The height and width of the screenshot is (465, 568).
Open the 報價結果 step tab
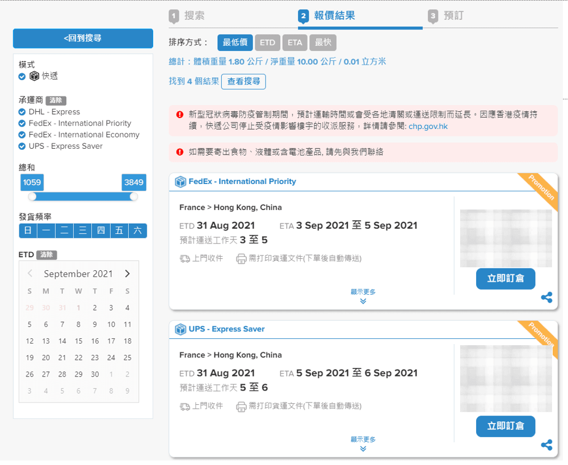click(x=334, y=15)
